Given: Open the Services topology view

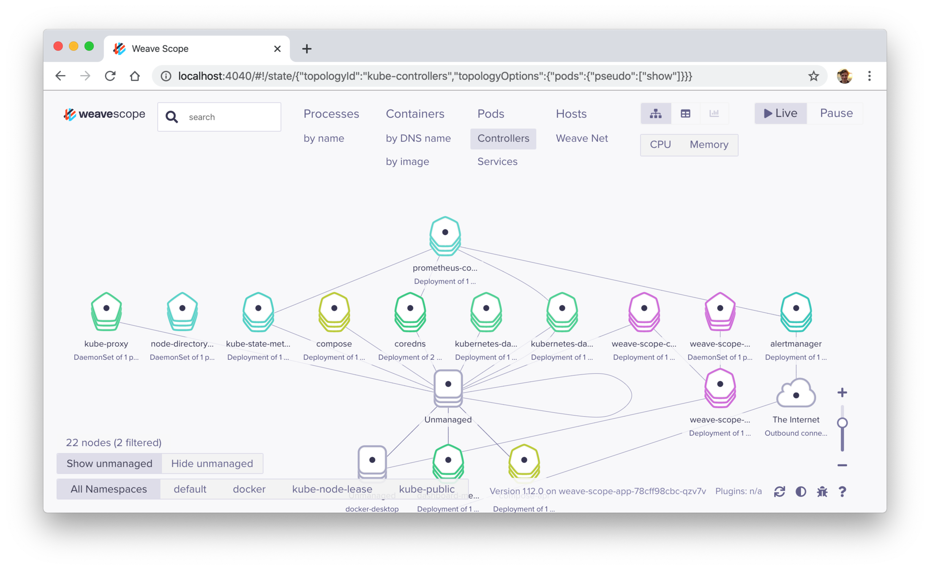Looking at the screenshot, I should point(497,161).
